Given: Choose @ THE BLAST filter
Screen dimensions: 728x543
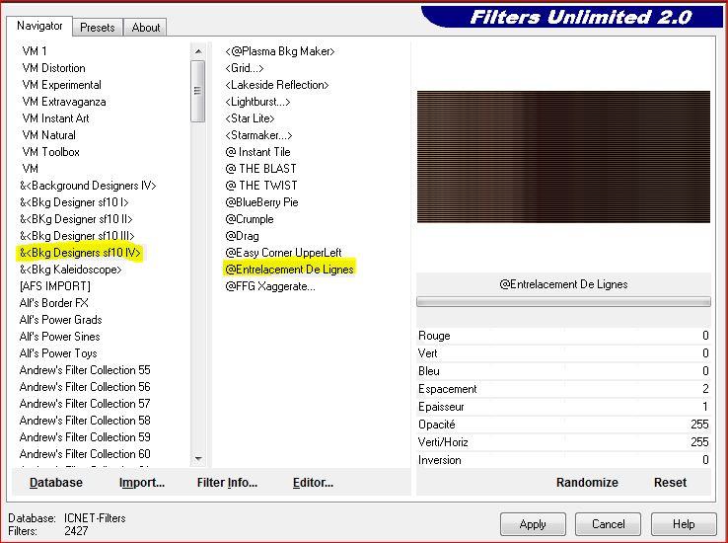Looking at the screenshot, I should pyautogui.click(x=260, y=168).
